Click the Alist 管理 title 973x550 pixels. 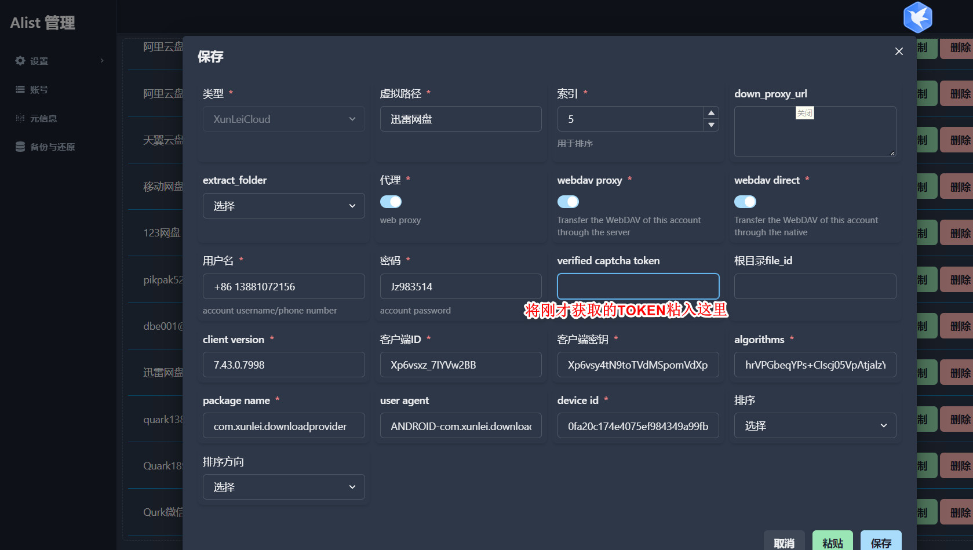pos(43,23)
